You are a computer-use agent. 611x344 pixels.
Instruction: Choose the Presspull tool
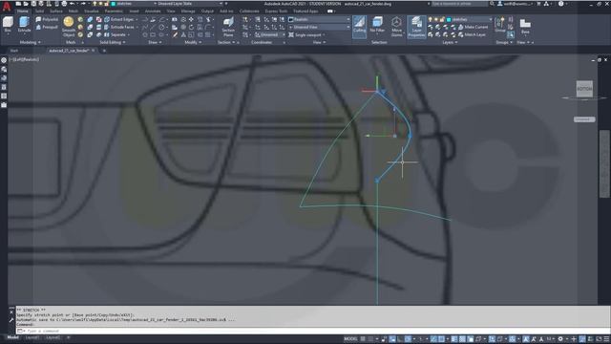pos(47,27)
